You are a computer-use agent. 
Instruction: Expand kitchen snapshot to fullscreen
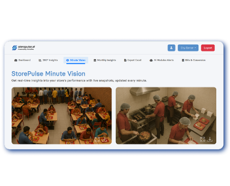point(202,139)
